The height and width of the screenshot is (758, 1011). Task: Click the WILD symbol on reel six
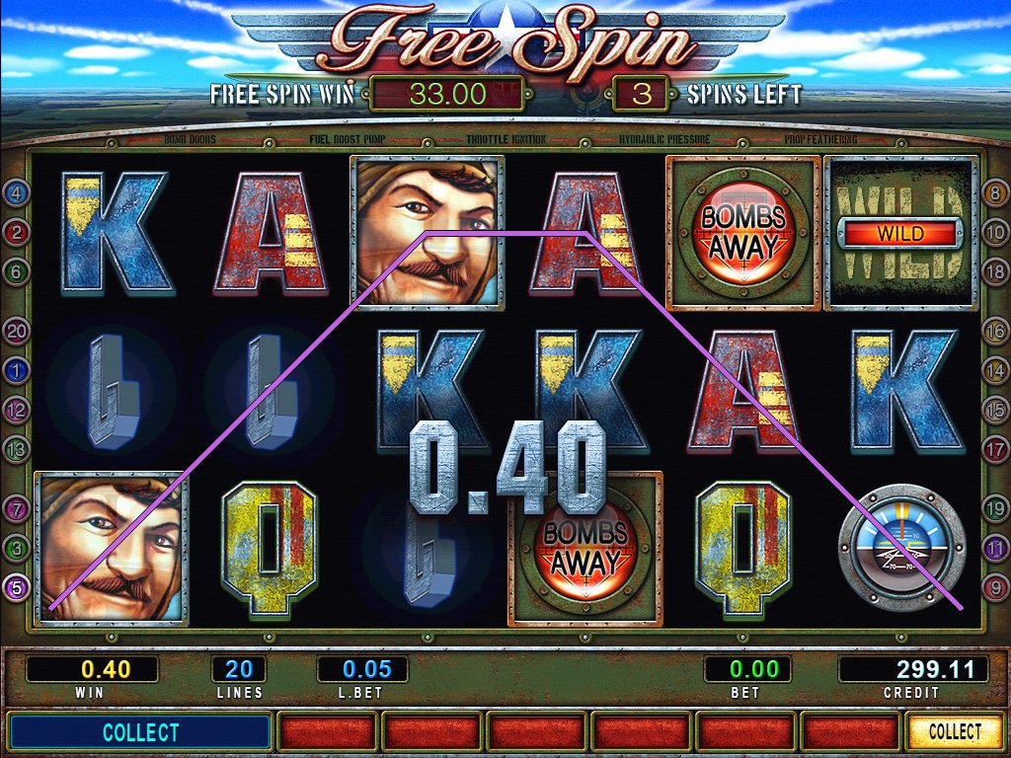(x=900, y=233)
